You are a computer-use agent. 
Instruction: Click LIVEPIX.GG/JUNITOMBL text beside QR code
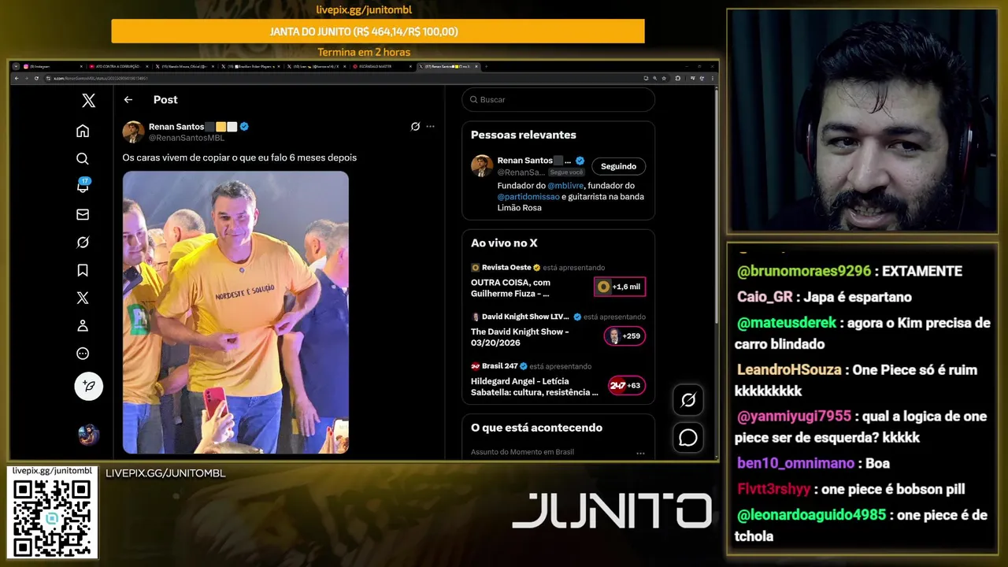(165, 473)
